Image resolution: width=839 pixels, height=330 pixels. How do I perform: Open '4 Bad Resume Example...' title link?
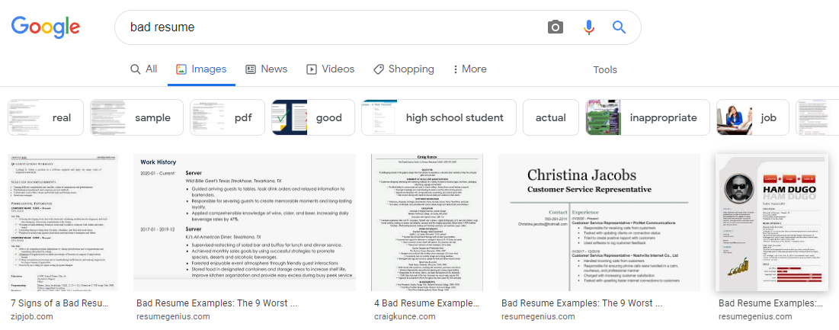click(427, 303)
